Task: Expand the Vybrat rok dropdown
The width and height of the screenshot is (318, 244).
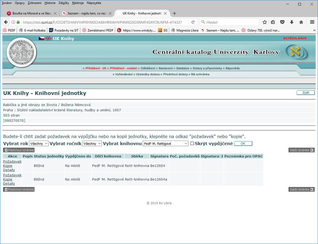Action: click(x=39, y=143)
